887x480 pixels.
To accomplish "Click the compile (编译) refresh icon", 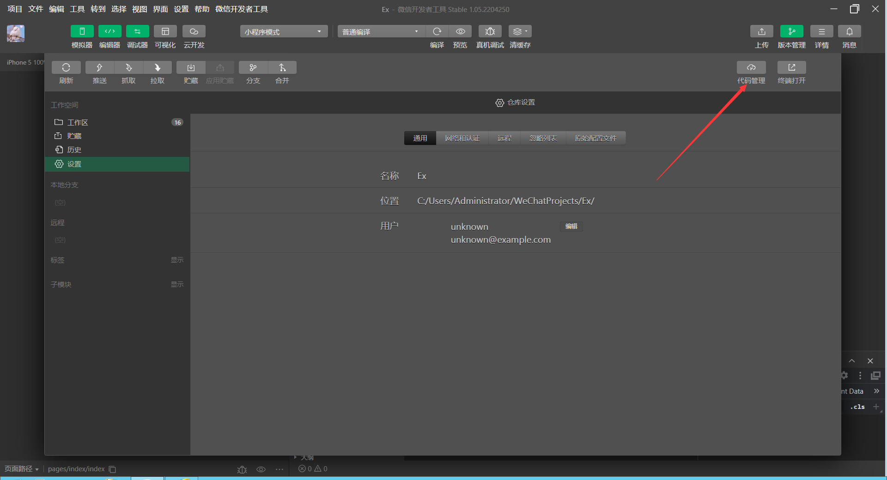I will (437, 31).
